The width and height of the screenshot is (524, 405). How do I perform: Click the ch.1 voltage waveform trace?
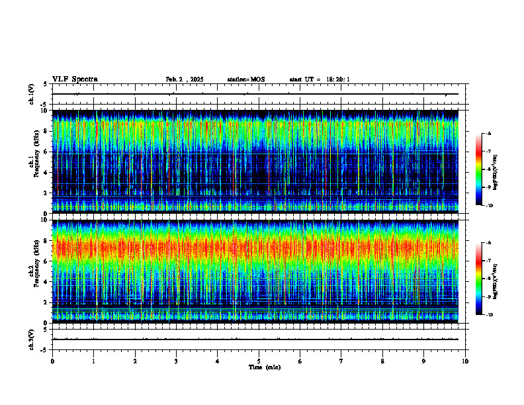[255, 94]
